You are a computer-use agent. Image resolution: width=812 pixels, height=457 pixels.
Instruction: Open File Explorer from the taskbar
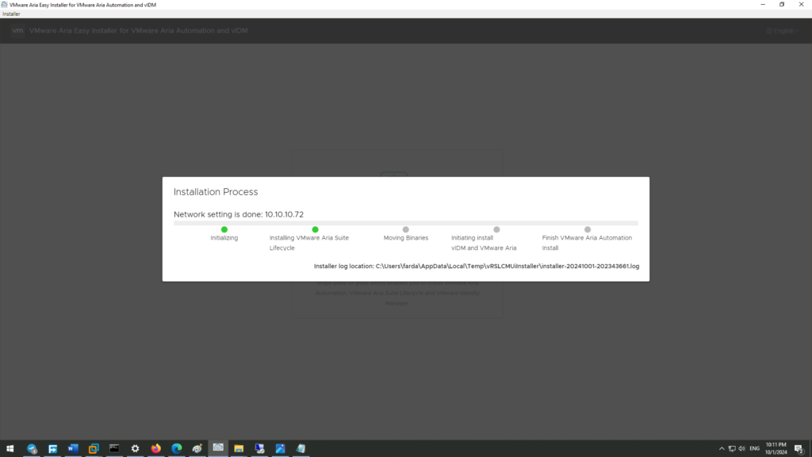[239, 449]
